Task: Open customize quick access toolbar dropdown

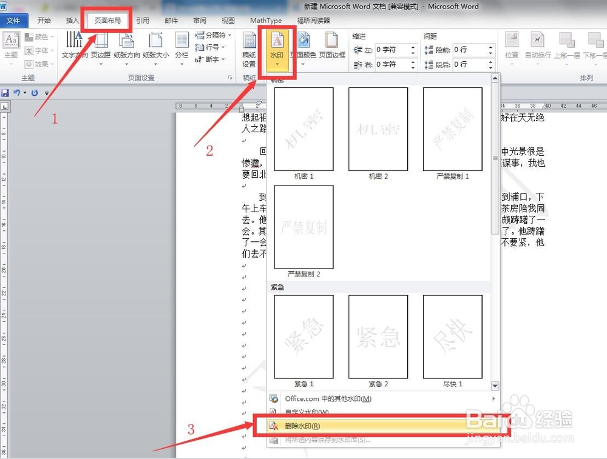Action: 47,93
